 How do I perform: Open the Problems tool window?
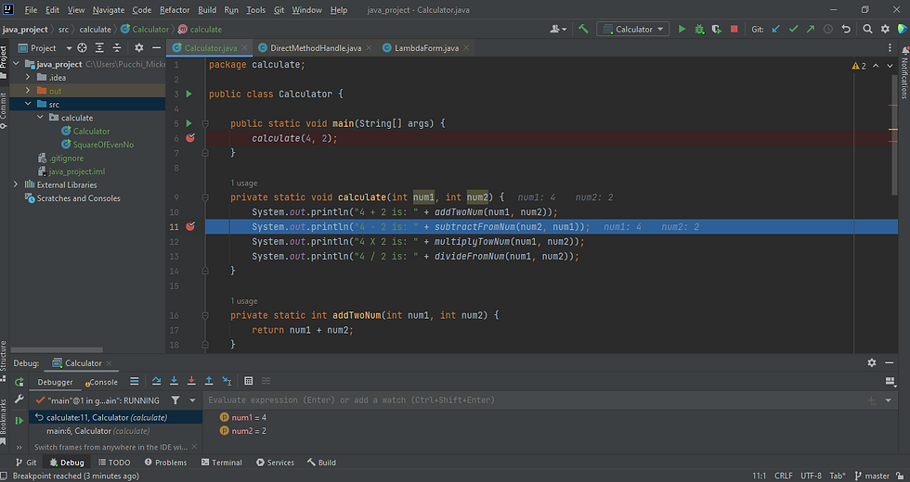point(165,463)
